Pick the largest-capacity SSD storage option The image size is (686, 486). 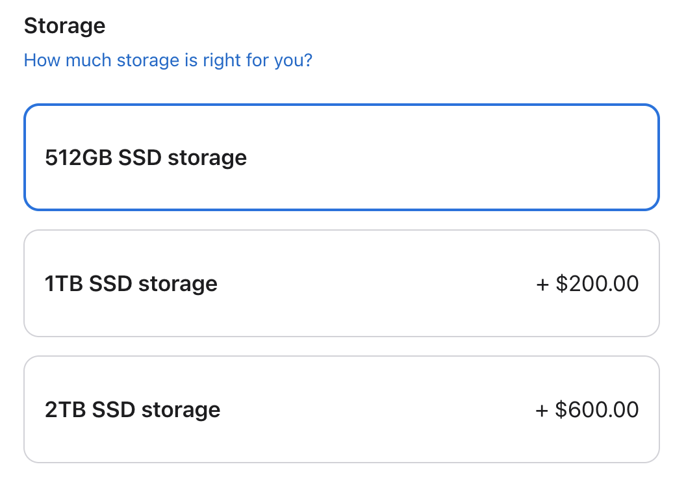point(342,409)
